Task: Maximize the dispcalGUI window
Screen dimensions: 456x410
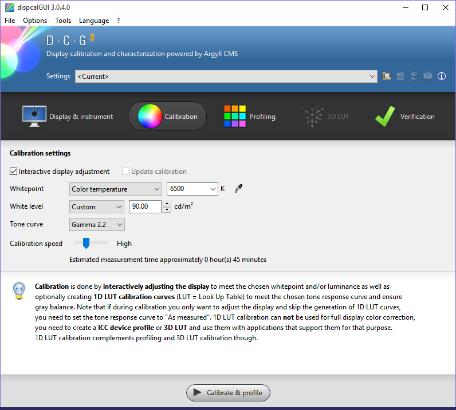Action: click(425, 7)
